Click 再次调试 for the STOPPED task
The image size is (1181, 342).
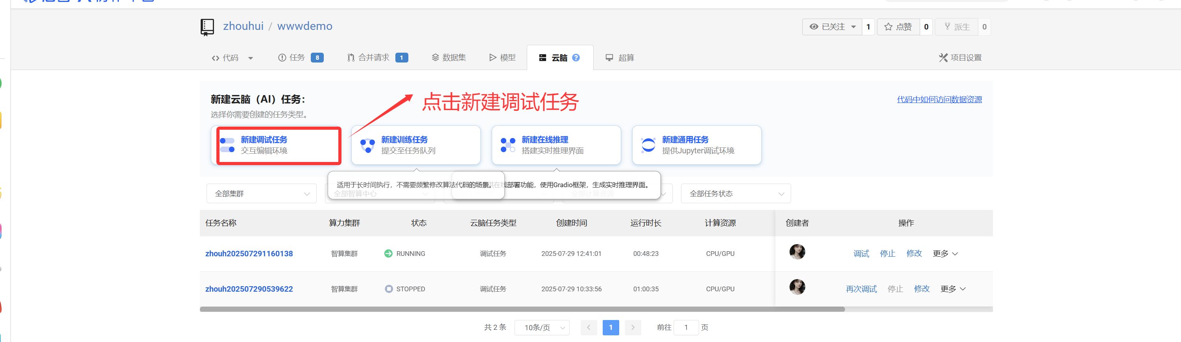[861, 289]
